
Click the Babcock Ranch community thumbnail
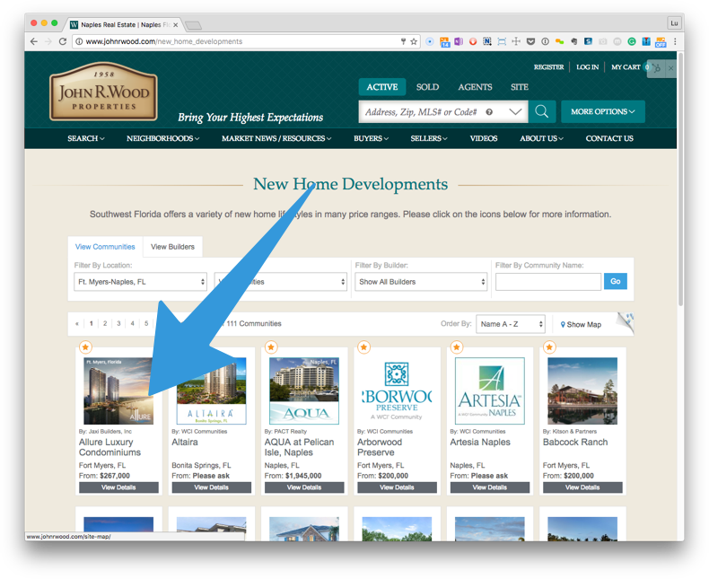pos(582,390)
